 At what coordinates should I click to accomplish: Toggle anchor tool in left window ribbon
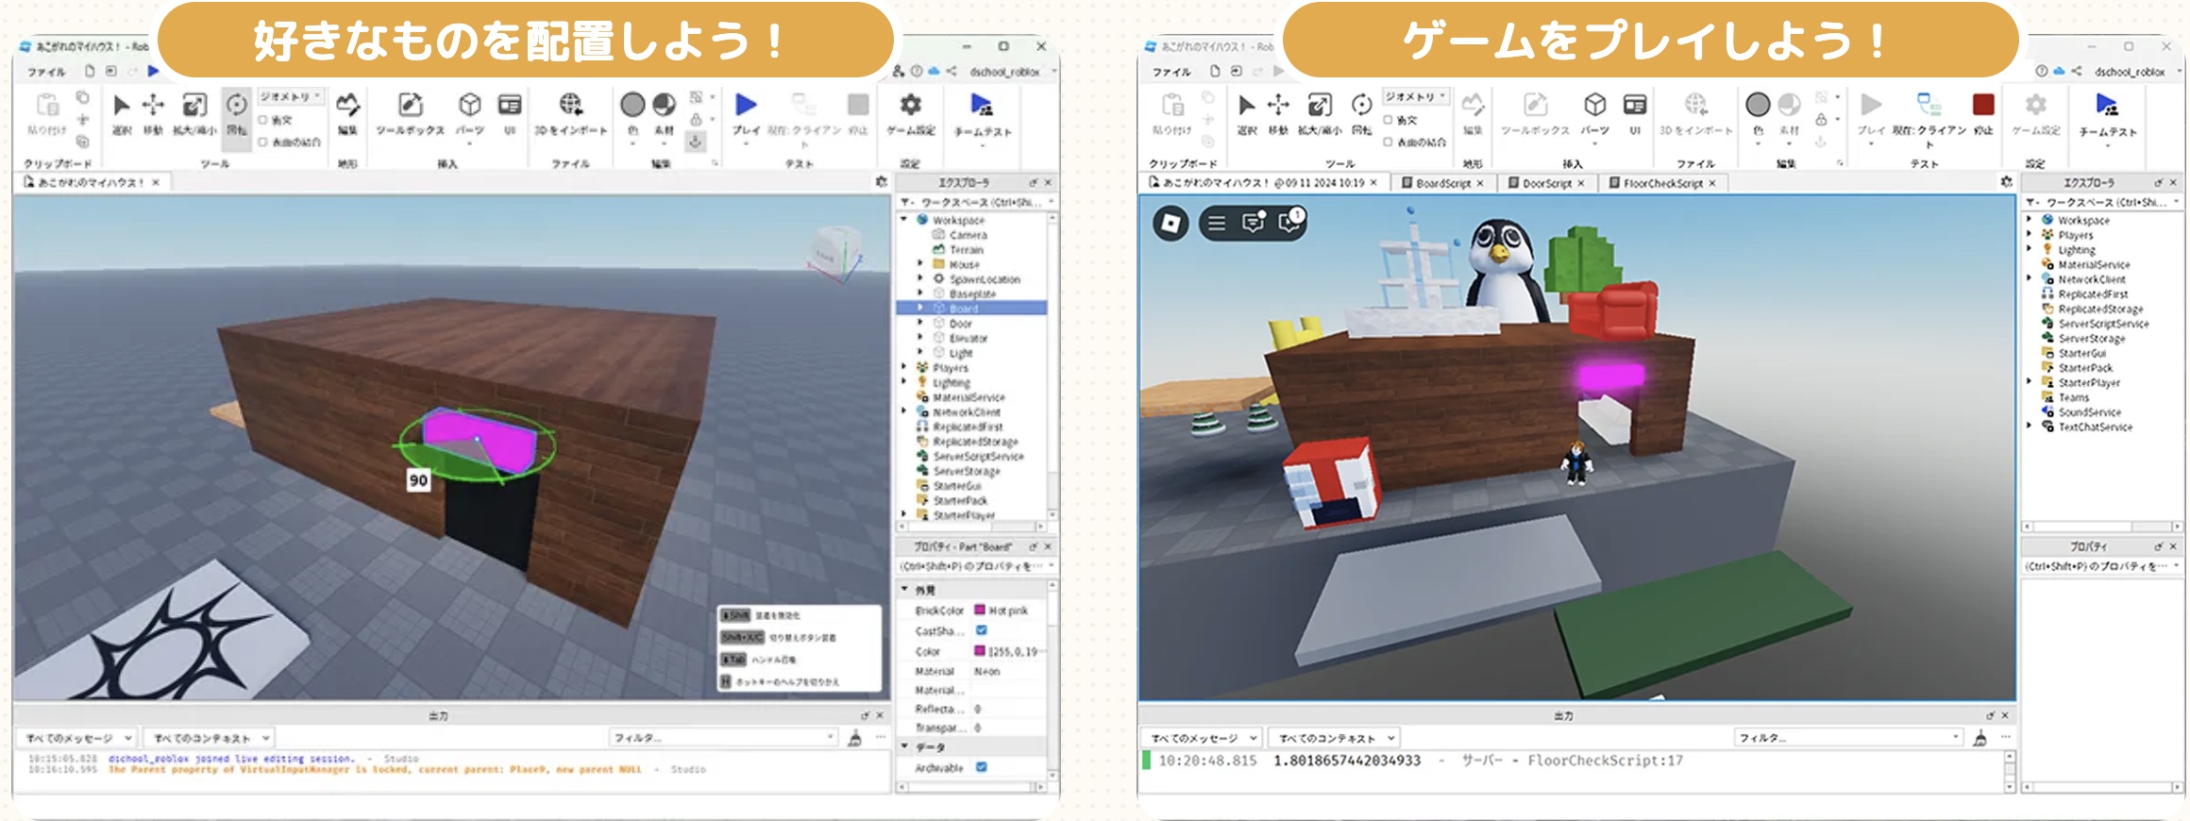[x=696, y=142]
